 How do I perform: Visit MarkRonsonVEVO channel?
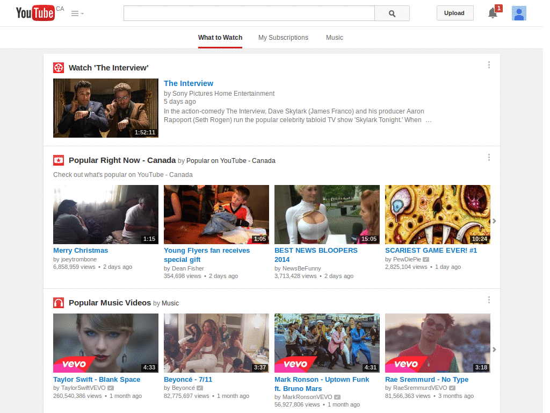click(x=307, y=397)
